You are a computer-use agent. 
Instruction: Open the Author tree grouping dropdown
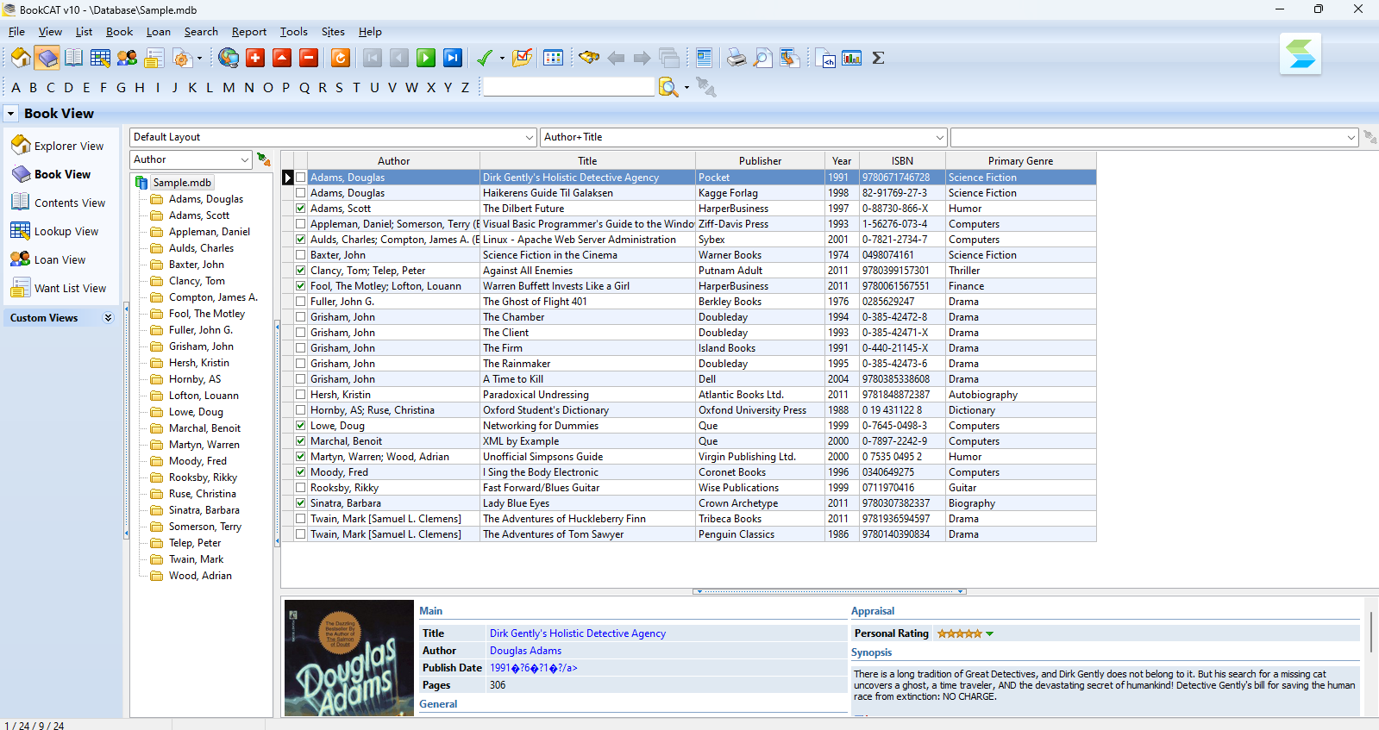point(245,159)
